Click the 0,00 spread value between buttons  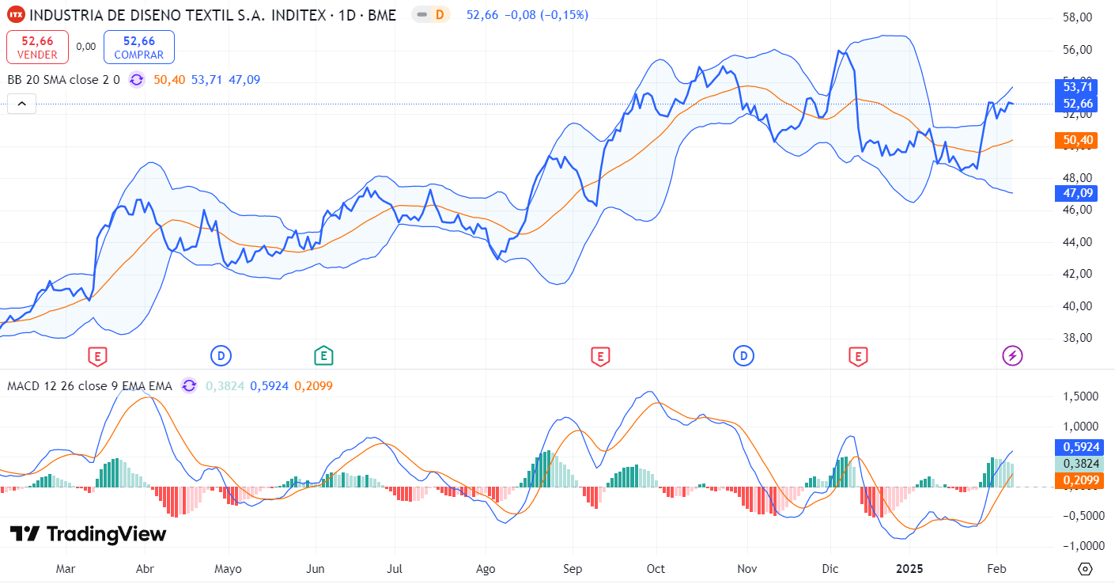pyautogui.click(x=86, y=47)
